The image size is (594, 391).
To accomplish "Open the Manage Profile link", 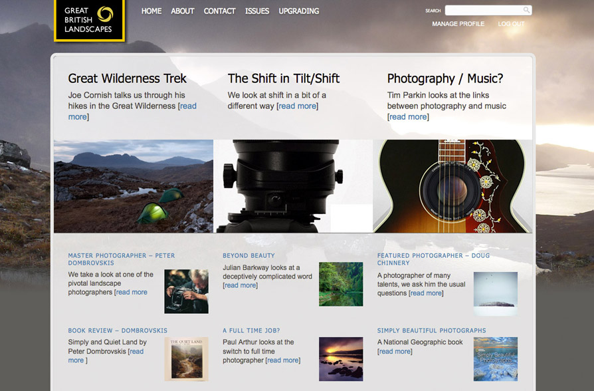I will pyautogui.click(x=458, y=24).
